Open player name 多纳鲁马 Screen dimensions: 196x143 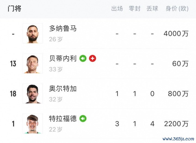point(63,28)
